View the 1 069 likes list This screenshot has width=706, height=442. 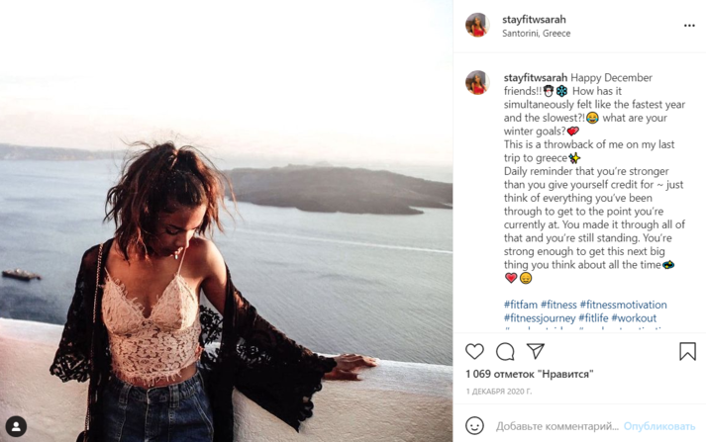[x=530, y=374]
